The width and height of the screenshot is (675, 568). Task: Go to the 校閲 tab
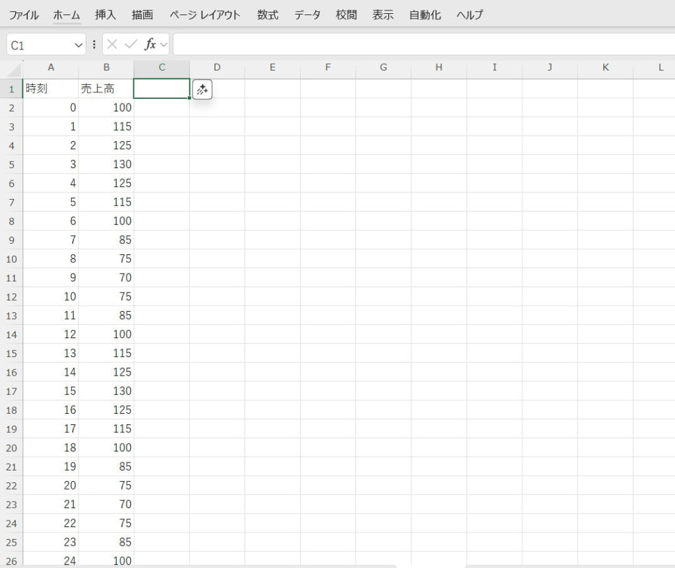(x=346, y=14)
